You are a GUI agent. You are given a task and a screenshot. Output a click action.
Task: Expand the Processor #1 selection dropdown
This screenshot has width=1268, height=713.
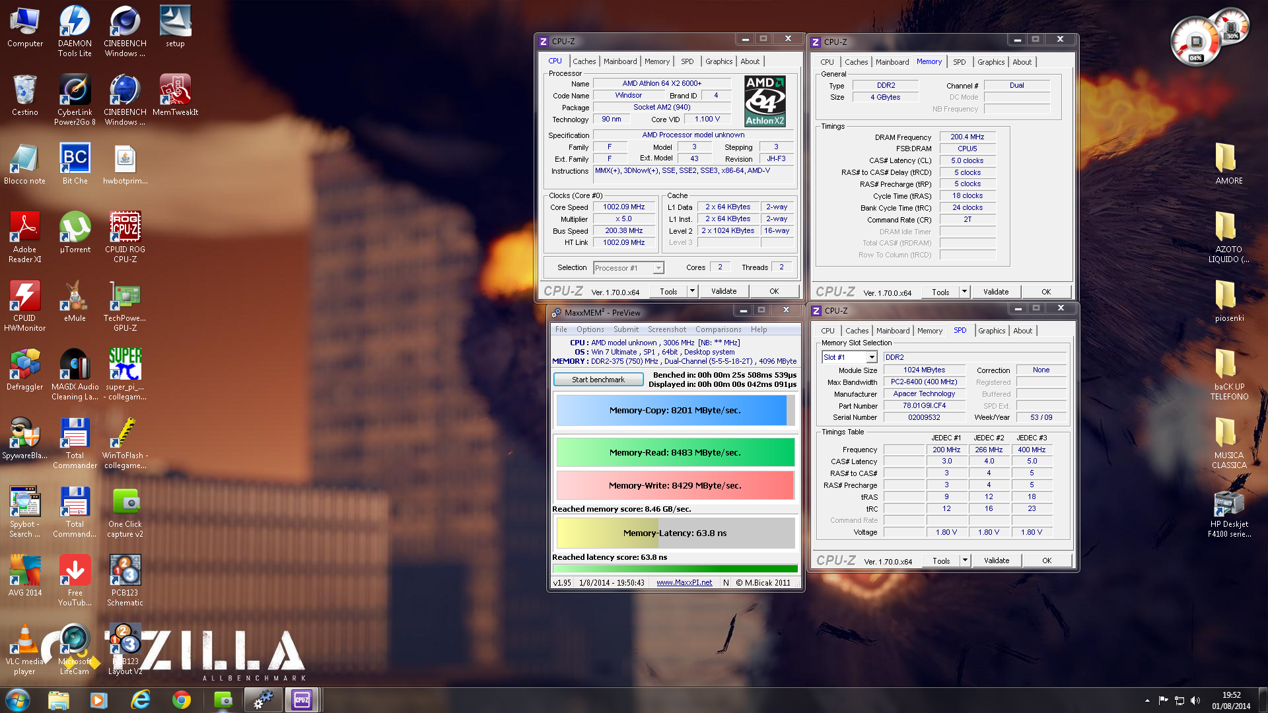[x=658, y=267]
